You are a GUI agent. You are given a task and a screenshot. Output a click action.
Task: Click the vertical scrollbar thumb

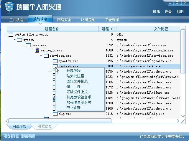[183, 52]
